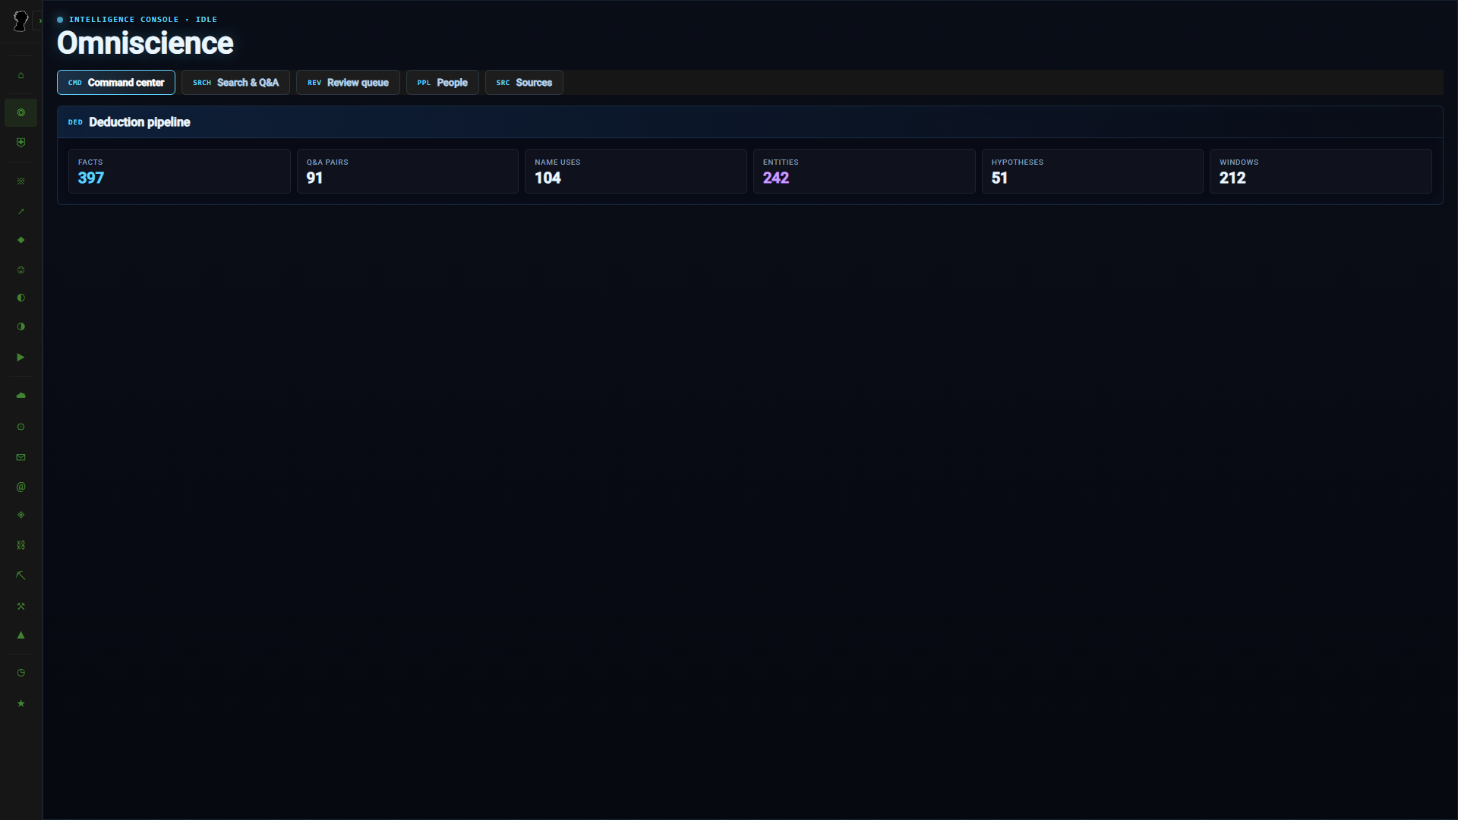Image resolution: width=1458 pixels, height=820 pixels.
Task: Click the Facts 397 stat card
Action: pos(179,171)
